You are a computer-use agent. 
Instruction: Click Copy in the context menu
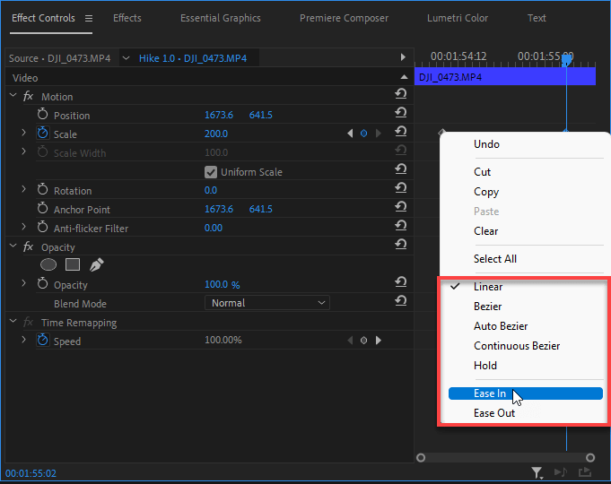coord(486,192)
